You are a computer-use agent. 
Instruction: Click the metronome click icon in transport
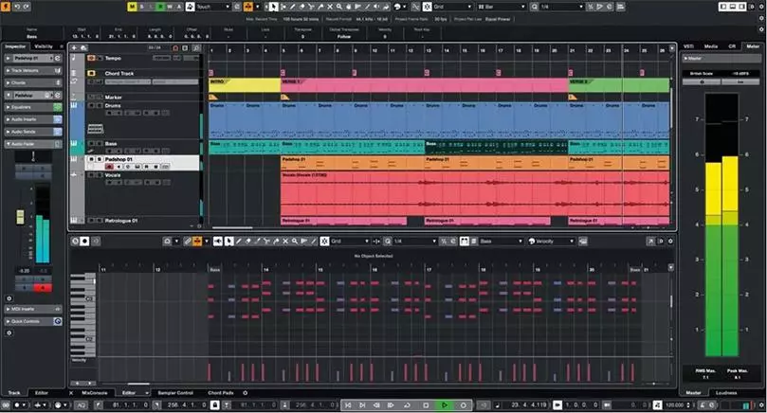pyautogui.click(x=702, y=405)
